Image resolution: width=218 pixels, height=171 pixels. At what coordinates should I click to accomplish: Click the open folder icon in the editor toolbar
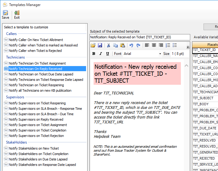pos(93,45)
